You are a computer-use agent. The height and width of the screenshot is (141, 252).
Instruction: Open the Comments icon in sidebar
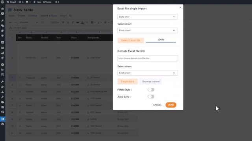pyautogui.click(x=2, y=36)
